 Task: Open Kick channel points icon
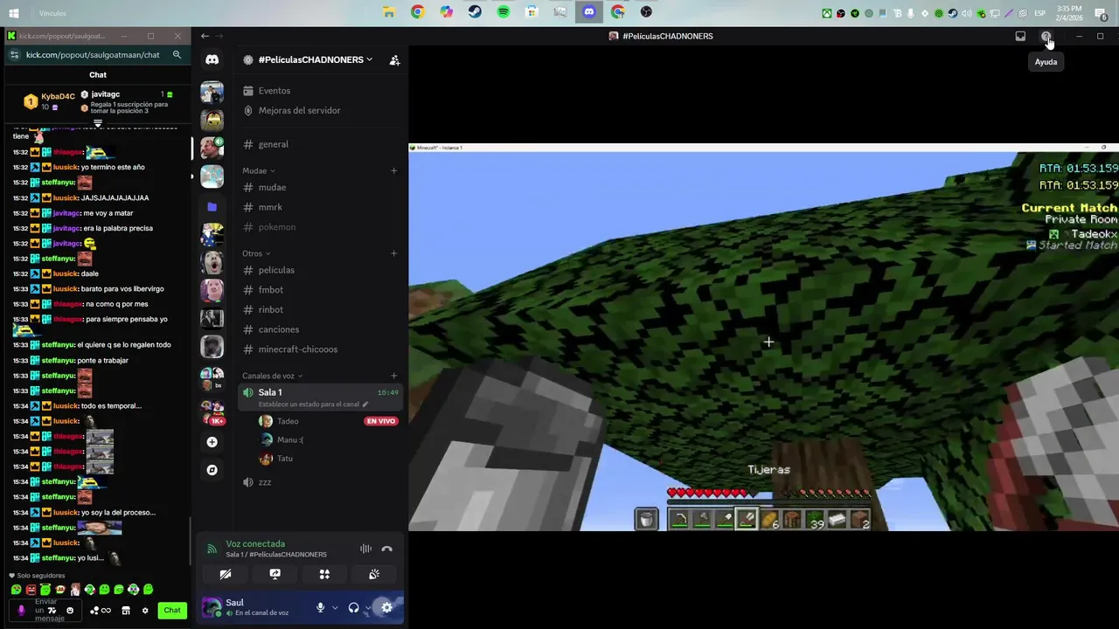click(x=100, y=611)
